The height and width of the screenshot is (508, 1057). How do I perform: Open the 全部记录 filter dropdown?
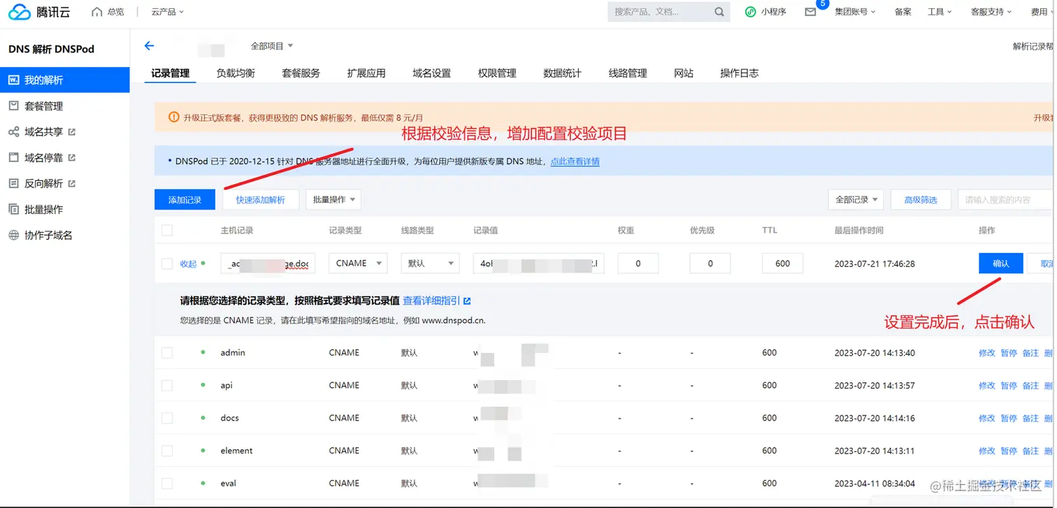(855, 199)
